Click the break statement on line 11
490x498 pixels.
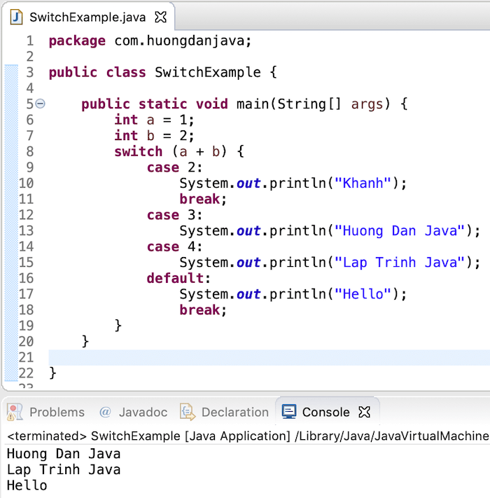coord(203,200)
